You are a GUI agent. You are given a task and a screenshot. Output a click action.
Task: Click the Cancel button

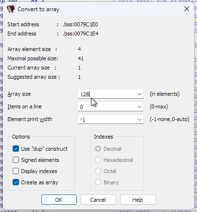tap(98, 200)
